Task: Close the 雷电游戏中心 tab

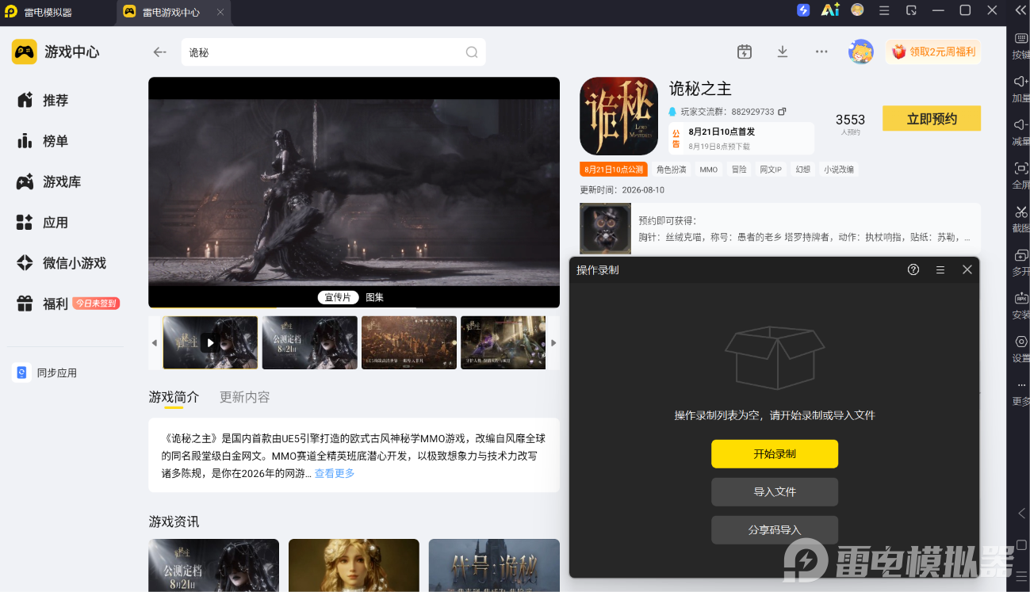Action: [x=220, y=13]
